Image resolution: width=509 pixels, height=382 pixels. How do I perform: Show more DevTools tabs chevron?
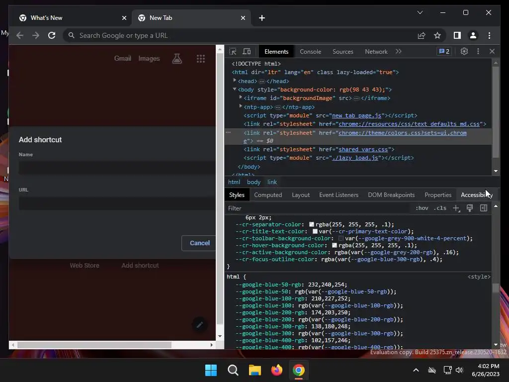pos(399,51)
